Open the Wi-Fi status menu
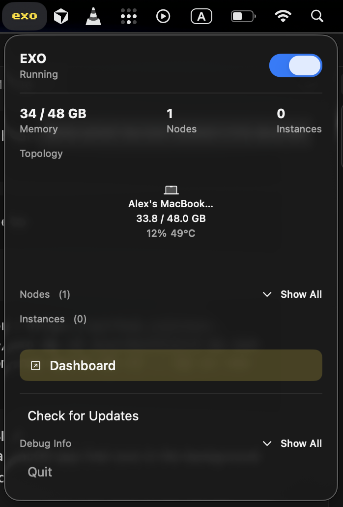 pos(284,16)
